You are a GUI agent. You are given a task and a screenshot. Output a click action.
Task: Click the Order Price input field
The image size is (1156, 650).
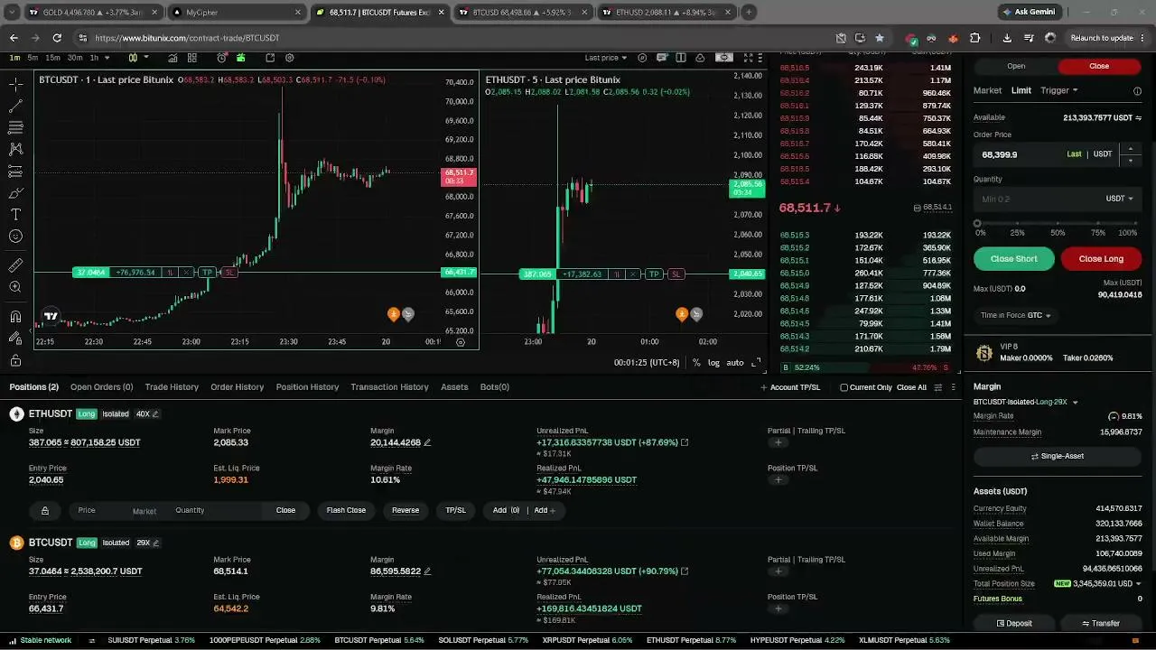pyautogui.click(x=1045, y=154)
